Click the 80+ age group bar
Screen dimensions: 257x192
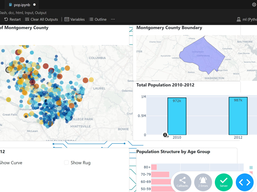(154, 167)
